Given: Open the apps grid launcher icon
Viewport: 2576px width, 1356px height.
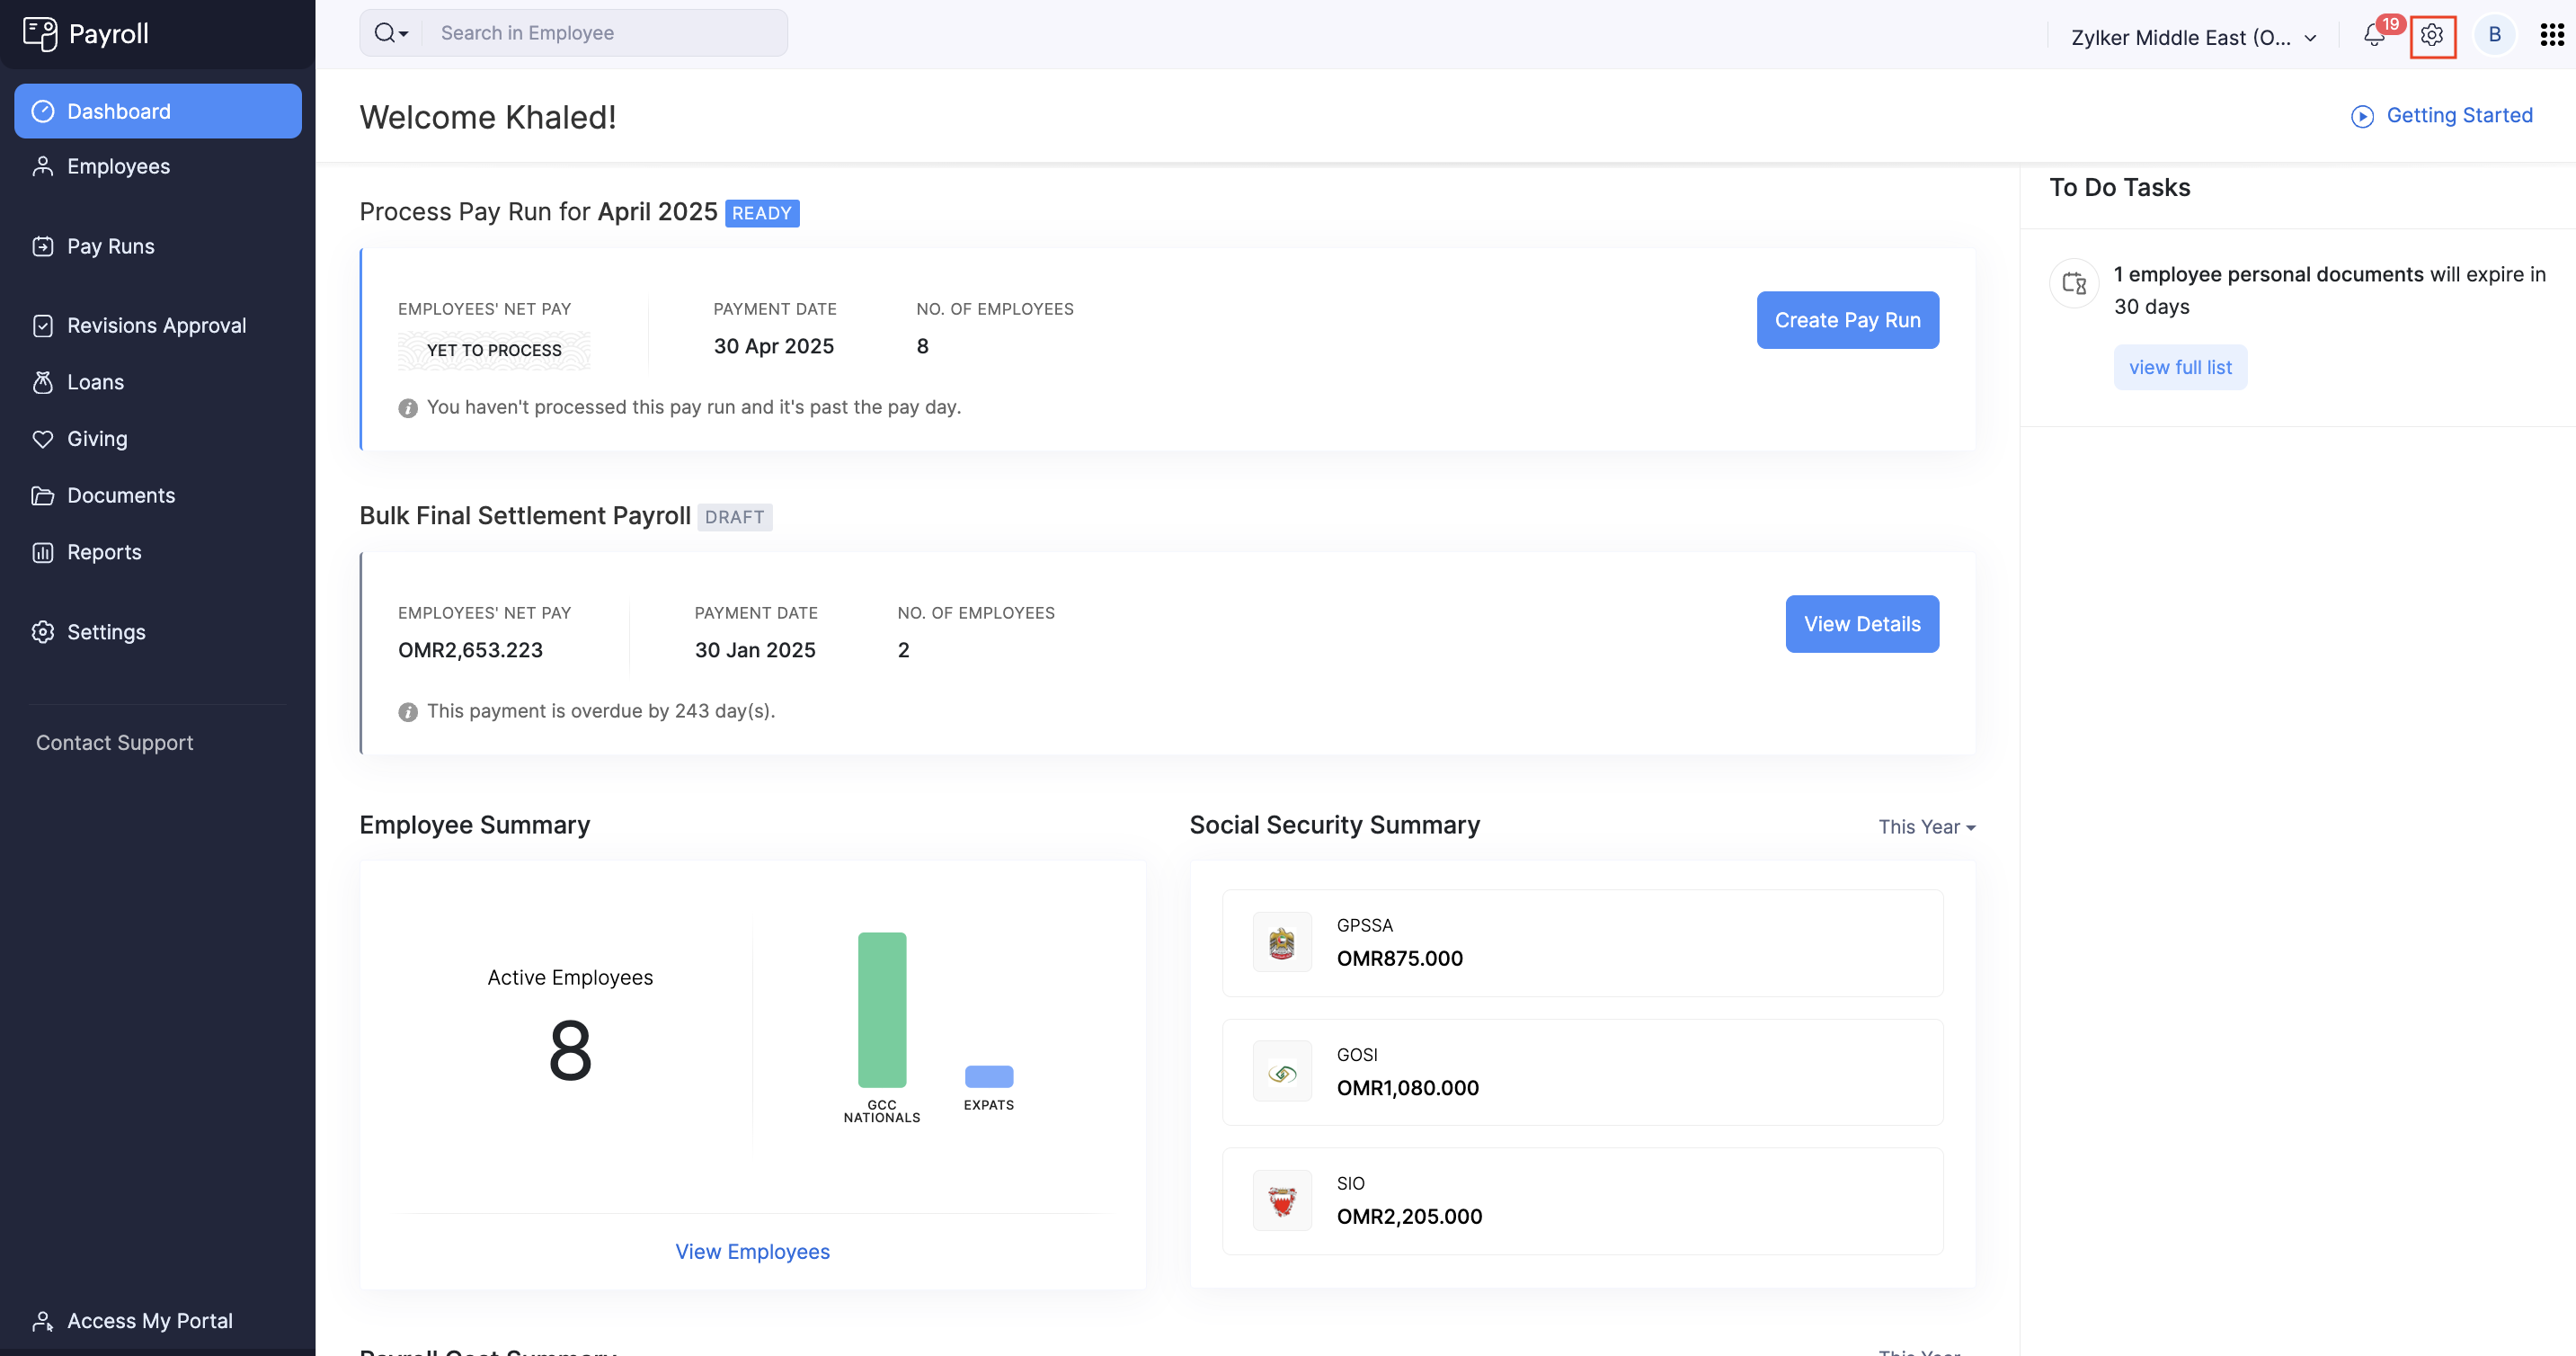Looking at the screenshot, I should (x=2551, y=35).
